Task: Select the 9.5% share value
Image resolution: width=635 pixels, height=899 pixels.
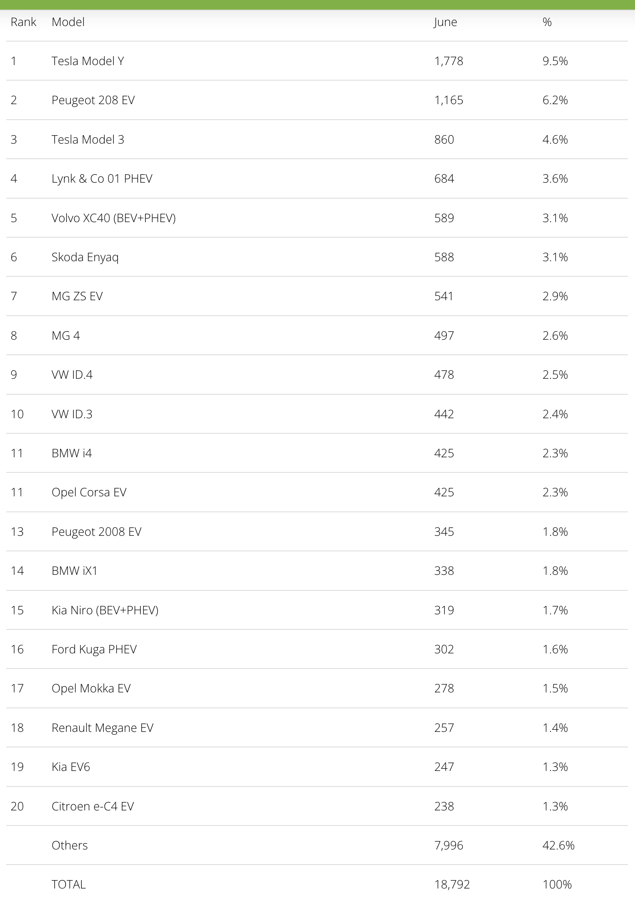Action: pos(555,61)
